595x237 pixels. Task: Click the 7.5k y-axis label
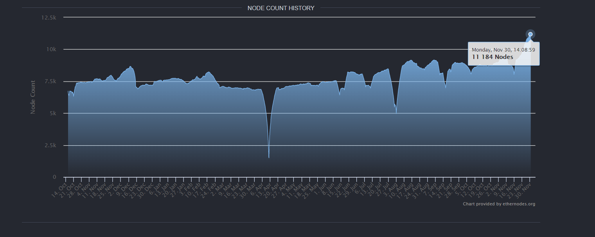click(x=50, y=81)
